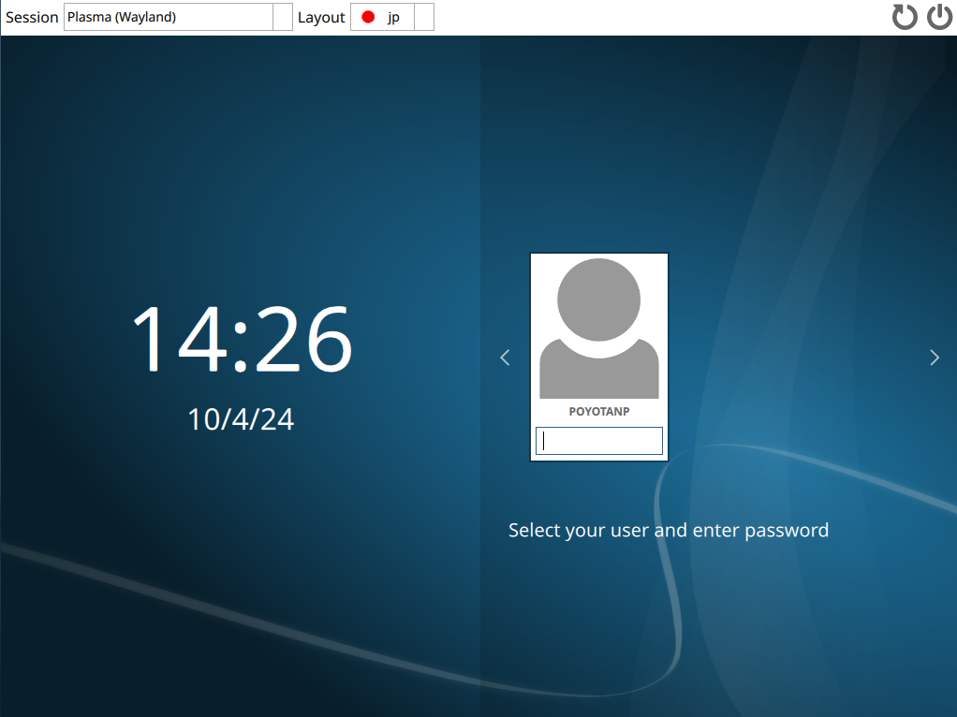Open the keyboard Layout dropdown arrow
Viewport: 957px width, 717px height.
[423, 17]
